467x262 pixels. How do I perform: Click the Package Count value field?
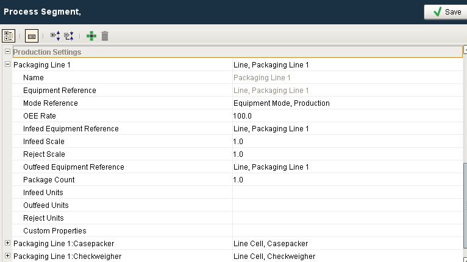tap(348, 180)
